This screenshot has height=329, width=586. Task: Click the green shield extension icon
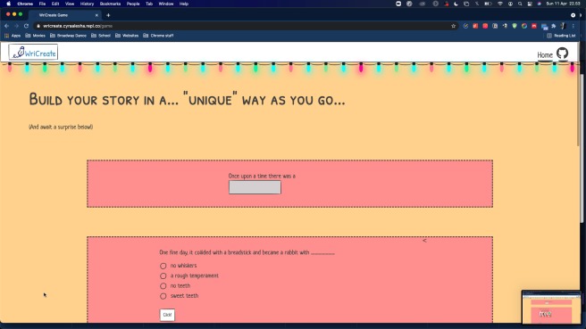515,26
